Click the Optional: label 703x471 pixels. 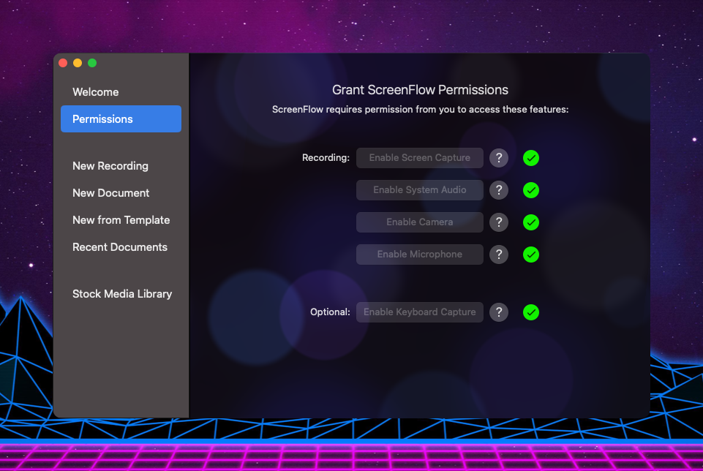tap(330, 312)
